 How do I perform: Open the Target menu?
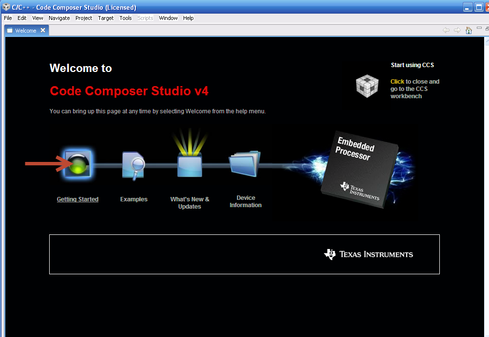click(106, 18)
